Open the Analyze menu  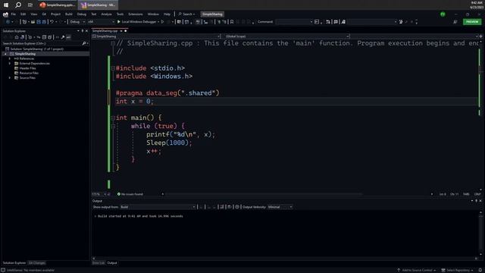106,14
